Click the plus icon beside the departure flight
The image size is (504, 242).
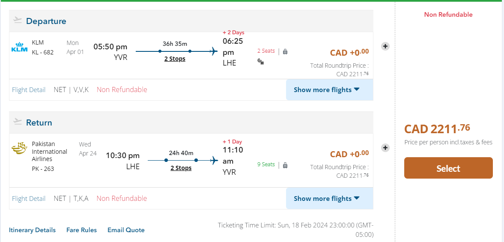pyautogui.click(x=385, y=46)
